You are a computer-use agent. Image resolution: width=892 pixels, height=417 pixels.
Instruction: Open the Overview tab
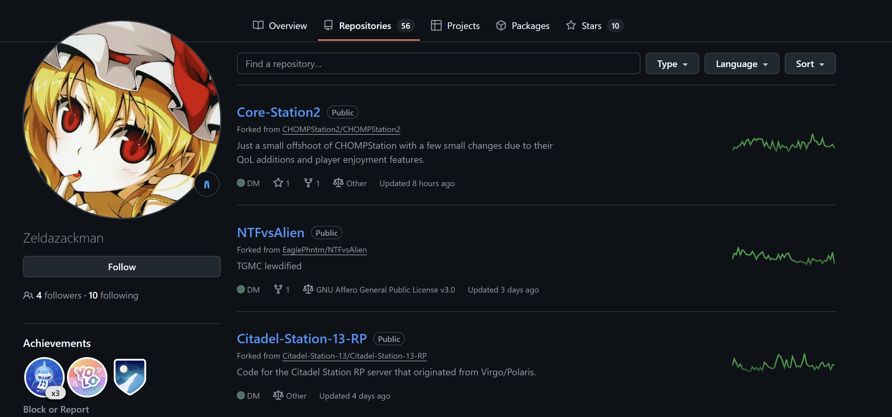[279, 26]
